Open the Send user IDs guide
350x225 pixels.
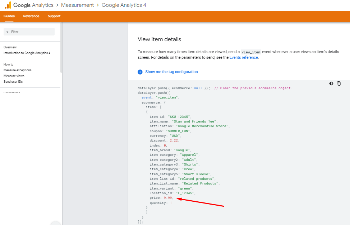[x=13, y=82]
